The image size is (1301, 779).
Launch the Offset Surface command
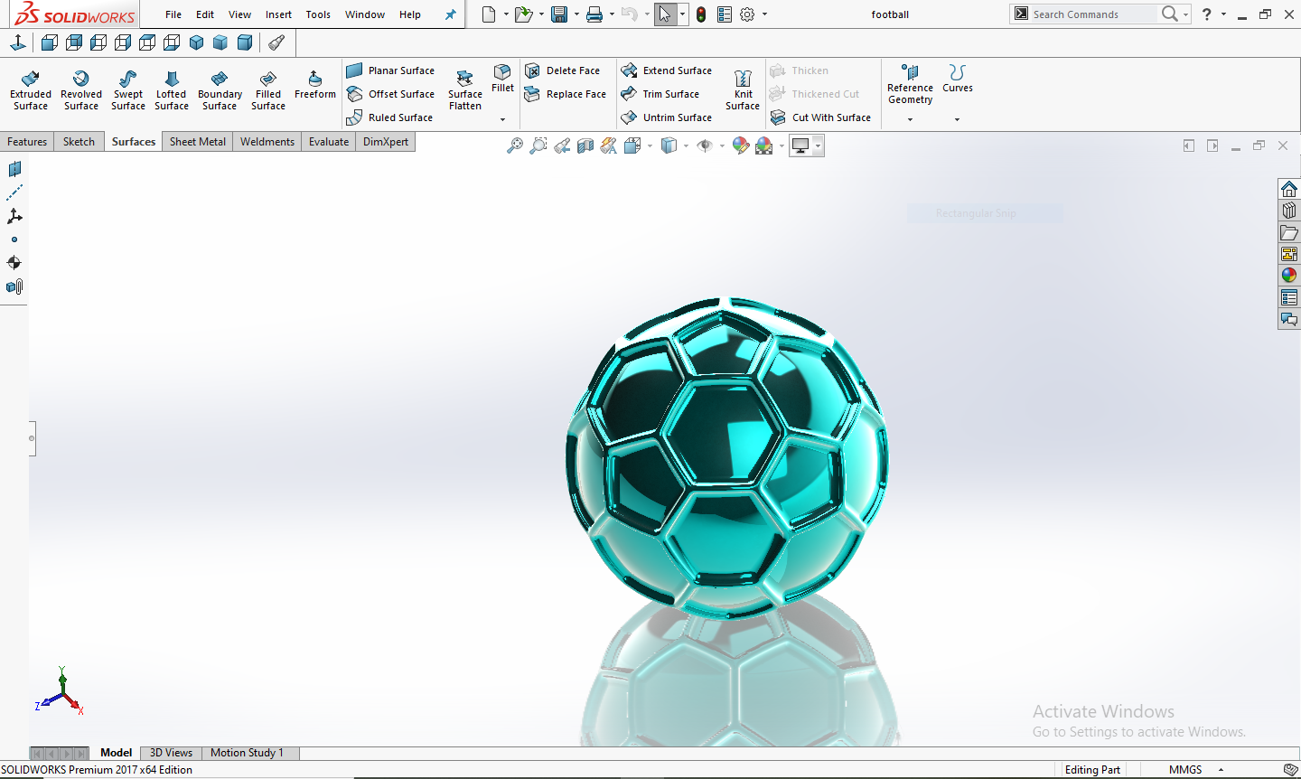(390, 94)
